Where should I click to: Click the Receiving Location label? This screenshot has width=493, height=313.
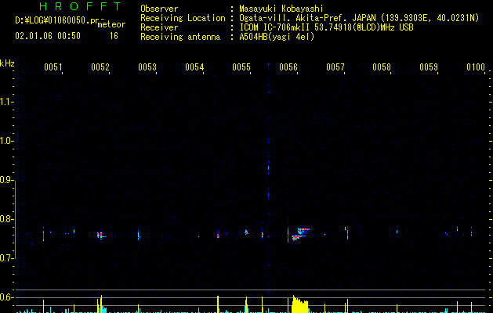pos(183,18)
